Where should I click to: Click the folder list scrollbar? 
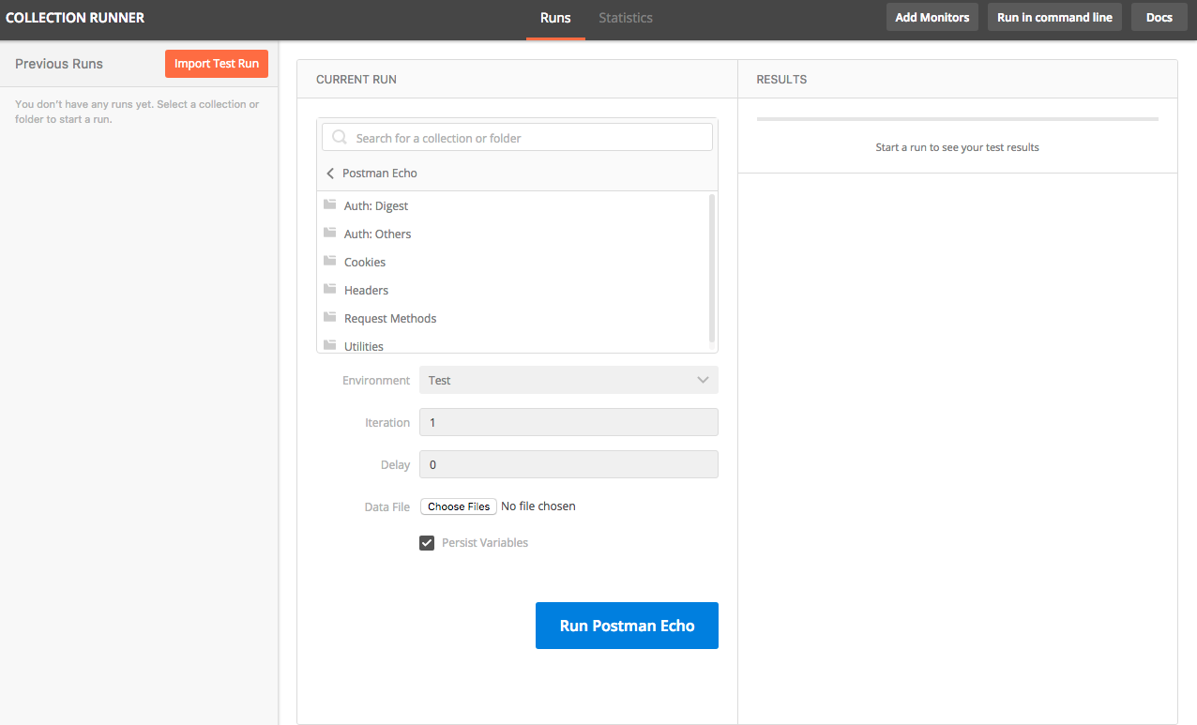click(712, 268)
